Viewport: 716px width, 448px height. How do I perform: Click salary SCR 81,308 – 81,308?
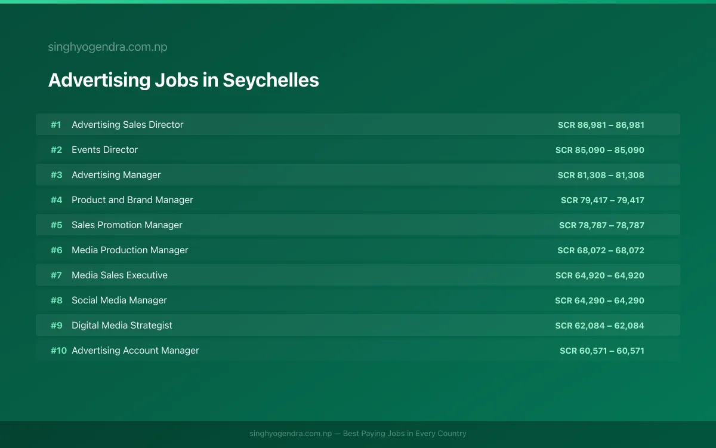coord(601,175)
